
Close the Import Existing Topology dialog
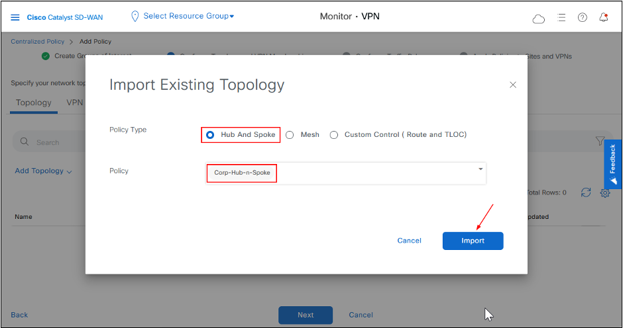[512, 85]
